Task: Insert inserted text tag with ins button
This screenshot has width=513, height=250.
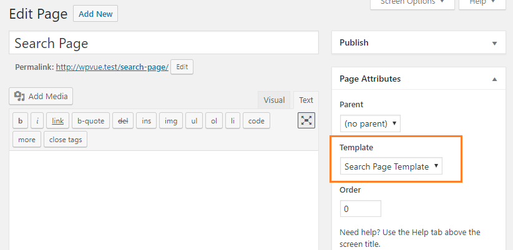Action: [146, 121]
